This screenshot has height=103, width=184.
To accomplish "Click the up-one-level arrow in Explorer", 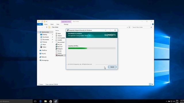I will pos(47,27).
